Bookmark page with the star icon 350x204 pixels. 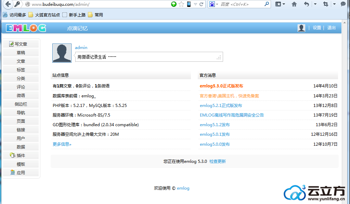tap(181, 4)
